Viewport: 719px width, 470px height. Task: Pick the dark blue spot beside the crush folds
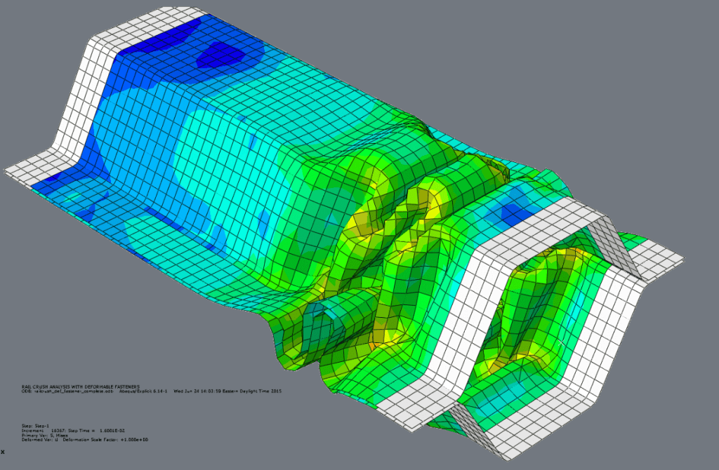[516, 210]
